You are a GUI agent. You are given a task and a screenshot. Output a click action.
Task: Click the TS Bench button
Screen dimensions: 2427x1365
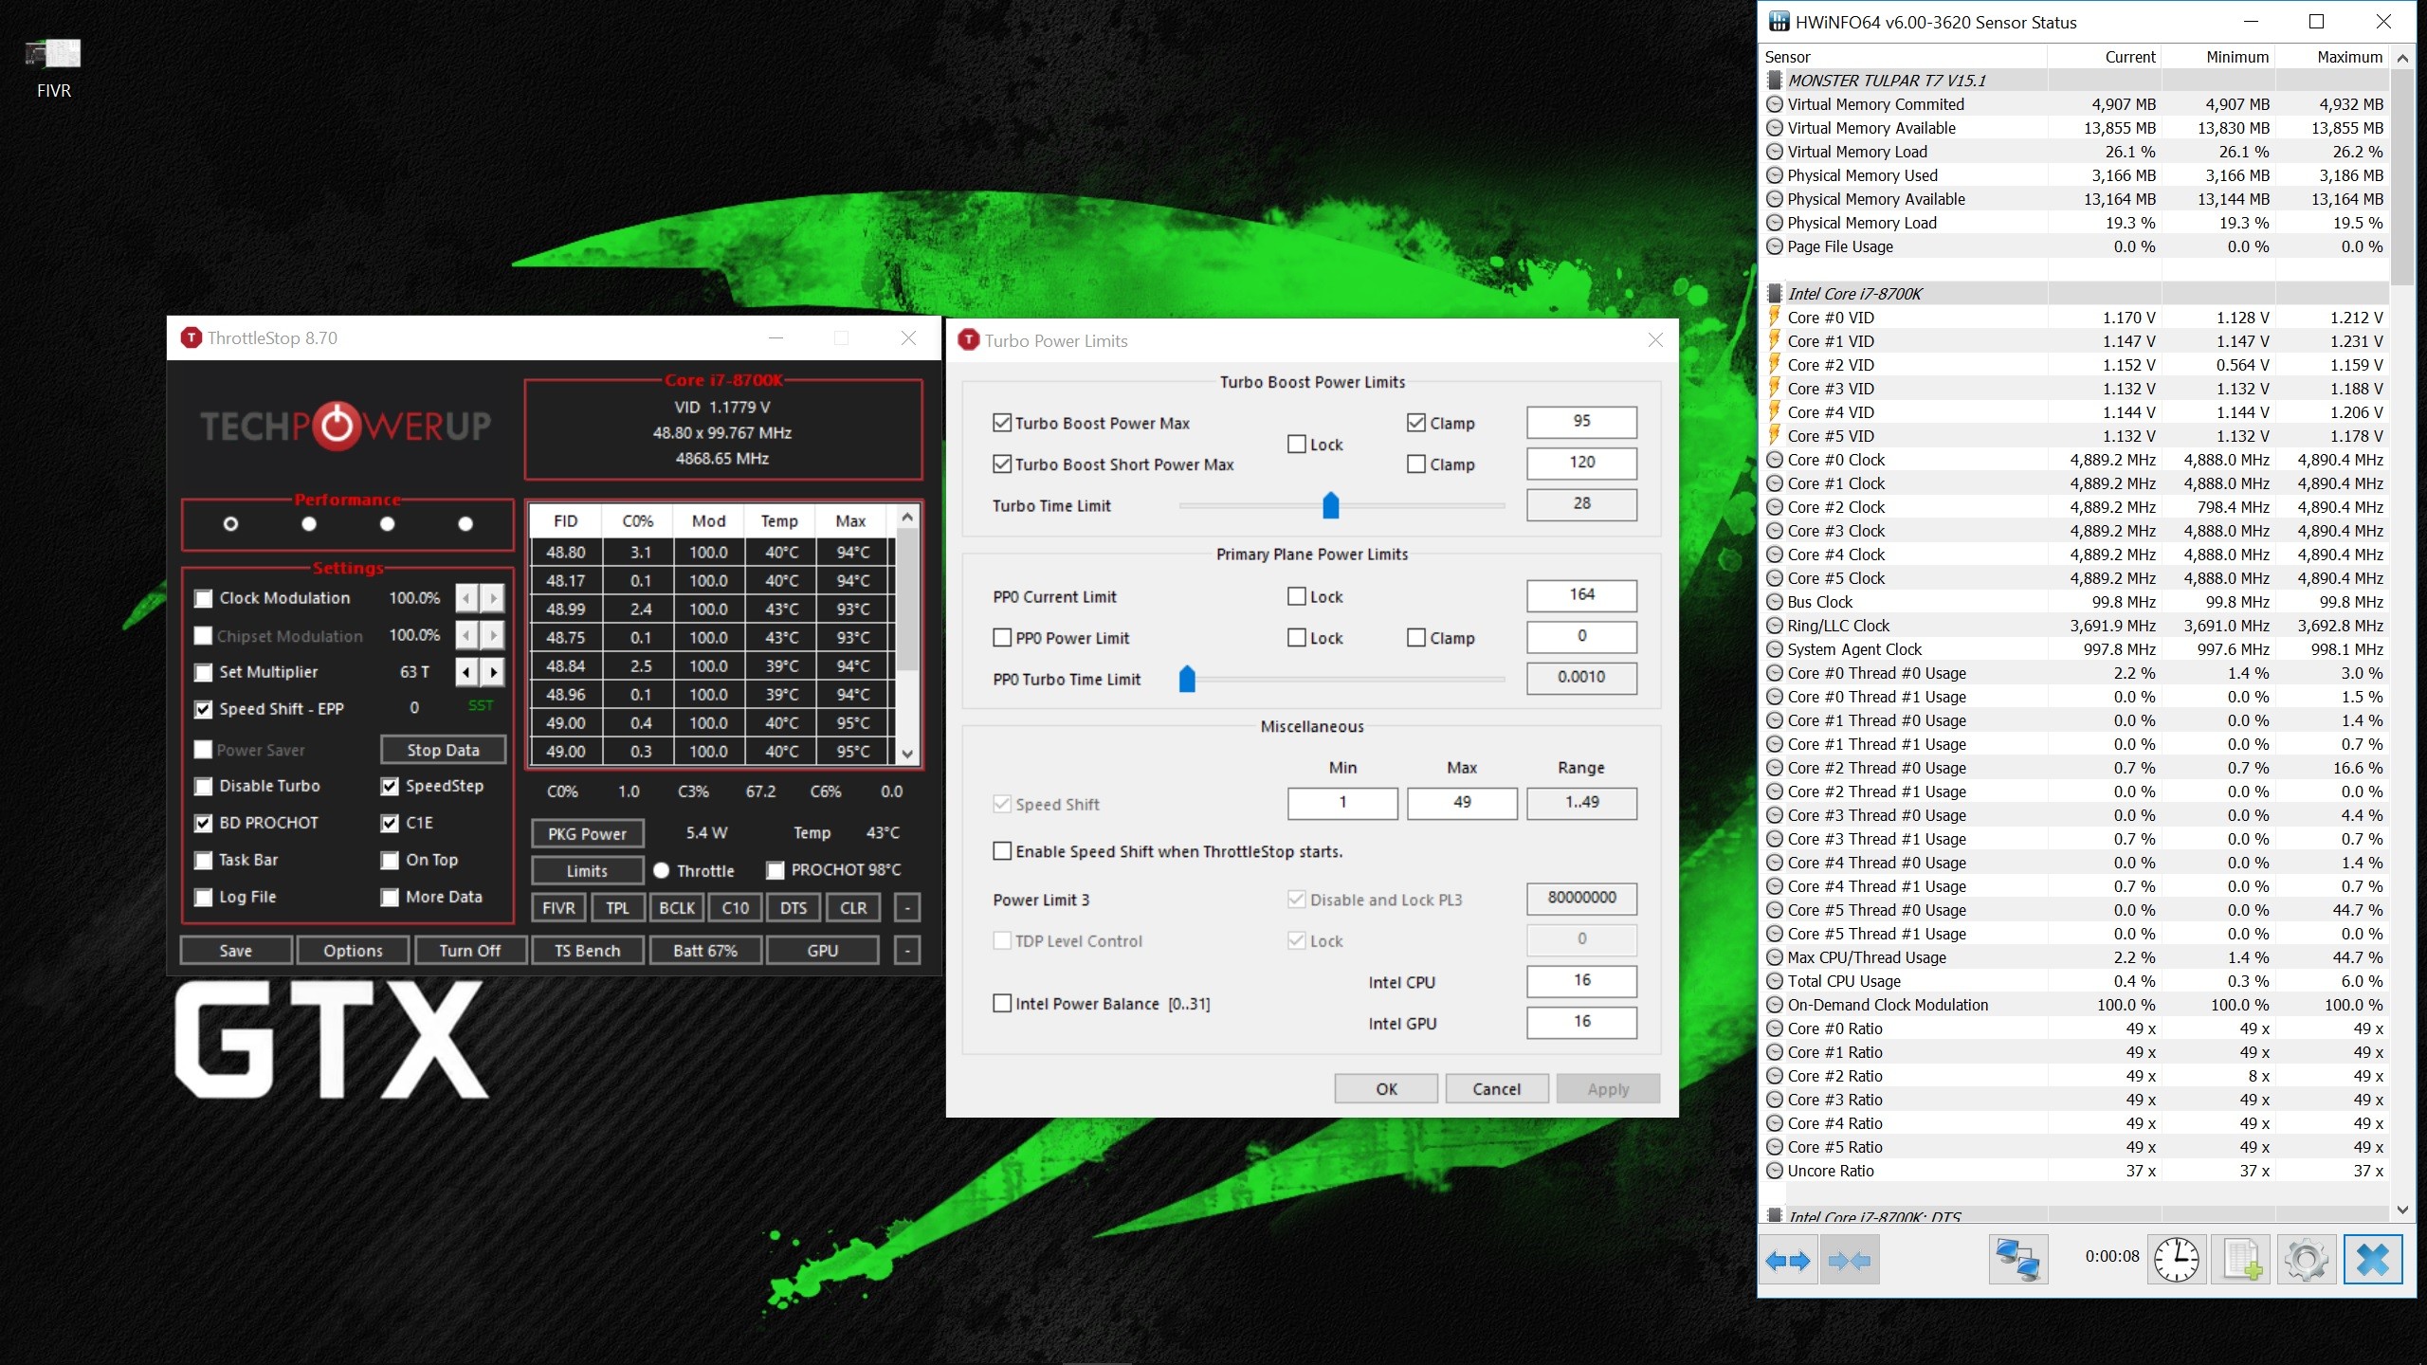(x=587, y=950)
